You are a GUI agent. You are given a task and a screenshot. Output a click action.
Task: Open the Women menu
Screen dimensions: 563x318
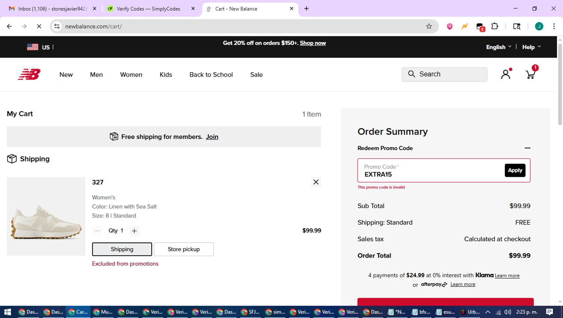tap(131, 75)
